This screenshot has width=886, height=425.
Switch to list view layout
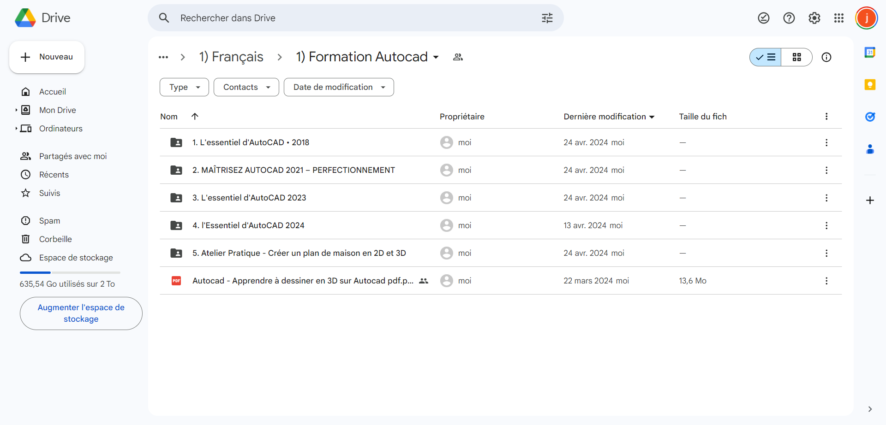point(766,57)
